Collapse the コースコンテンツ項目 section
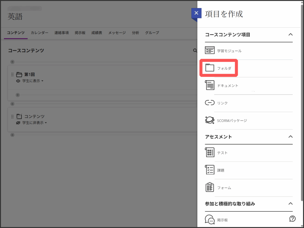Image resolution: width=304 pixels, height=228 pixels. [x=290, y=35]
